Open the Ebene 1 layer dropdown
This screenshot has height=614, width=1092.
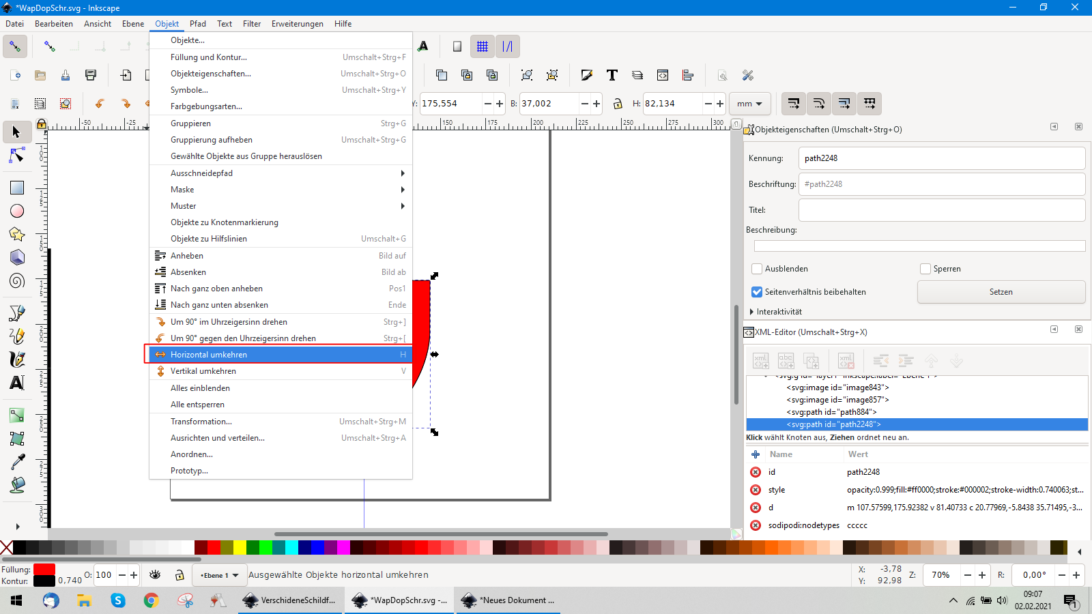(219, 575)
